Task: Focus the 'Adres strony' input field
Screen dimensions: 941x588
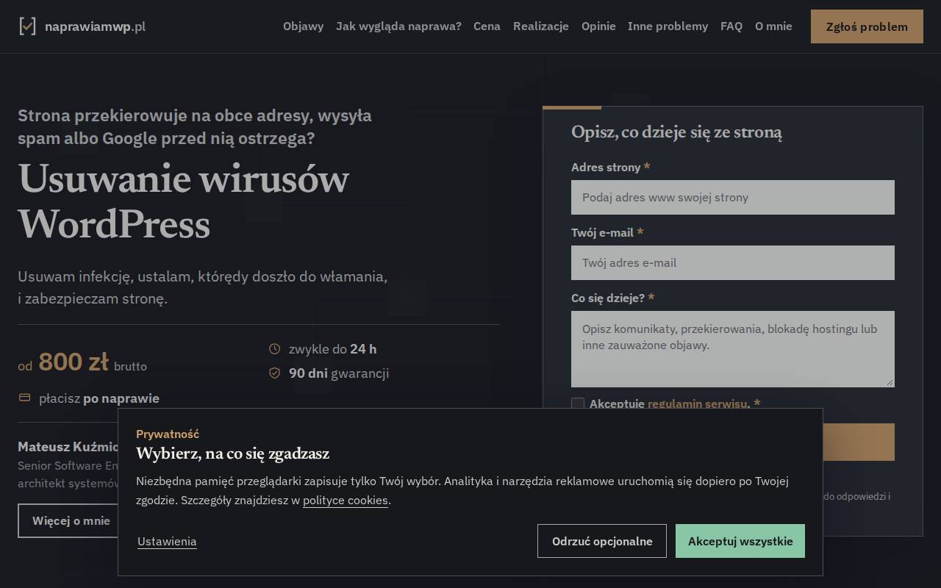Action: tap(733, 197)
